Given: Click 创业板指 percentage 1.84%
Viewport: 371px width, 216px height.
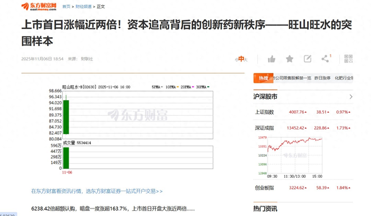Looking at the screenshot, I should 342,188.
